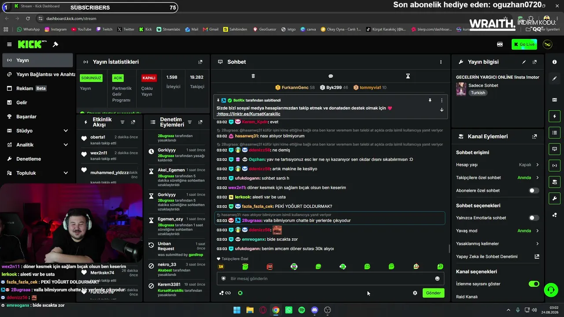The width and height of the screenshot is (564, 317).
Task: Click the stream category thumbnail in Yayın bilgisi
Action: [461, 89]
